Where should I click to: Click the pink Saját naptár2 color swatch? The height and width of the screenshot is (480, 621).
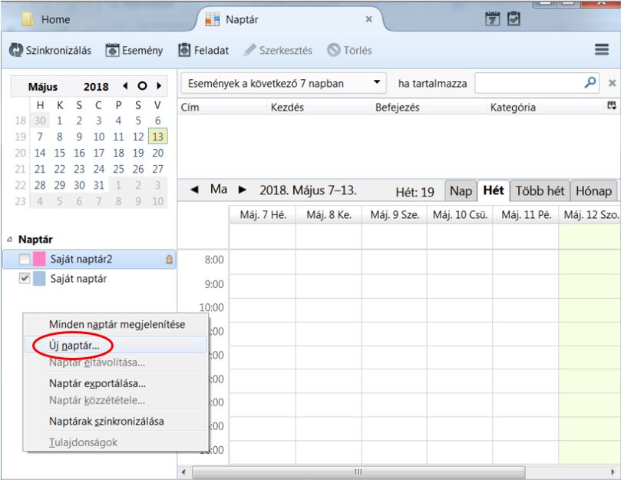pos(39,260)
